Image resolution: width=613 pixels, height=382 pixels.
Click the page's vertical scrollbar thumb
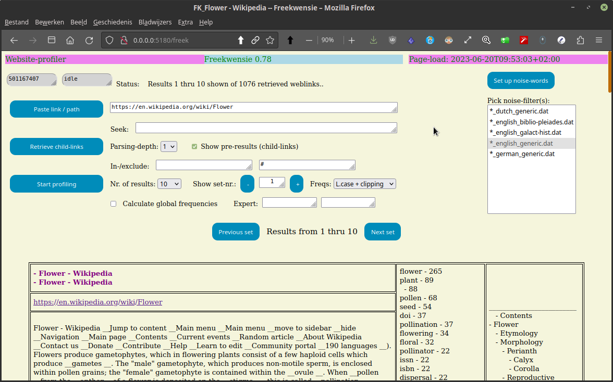(x=610, y=72)
